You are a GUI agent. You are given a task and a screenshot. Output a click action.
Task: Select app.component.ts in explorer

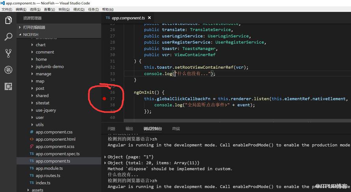point(59,161)
